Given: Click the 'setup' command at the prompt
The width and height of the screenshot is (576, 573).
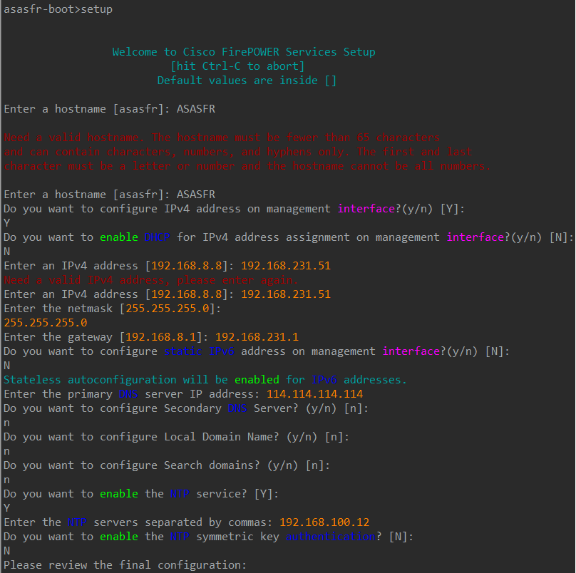Looking at the screenshot, I should tap(98, 9).
